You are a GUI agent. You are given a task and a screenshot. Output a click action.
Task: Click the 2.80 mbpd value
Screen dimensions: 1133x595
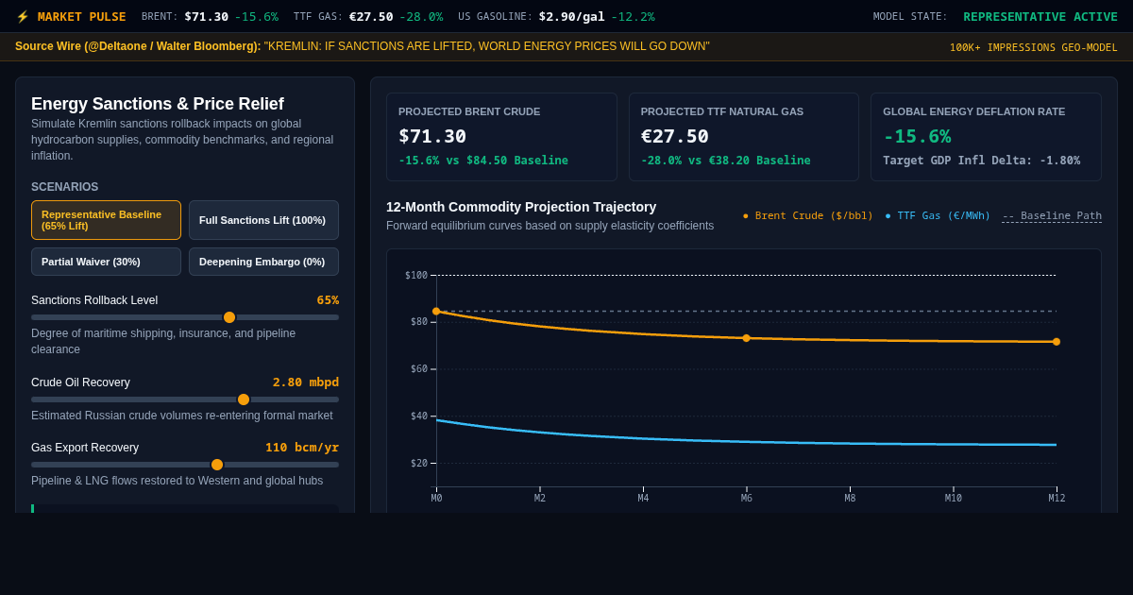(306, 382)
